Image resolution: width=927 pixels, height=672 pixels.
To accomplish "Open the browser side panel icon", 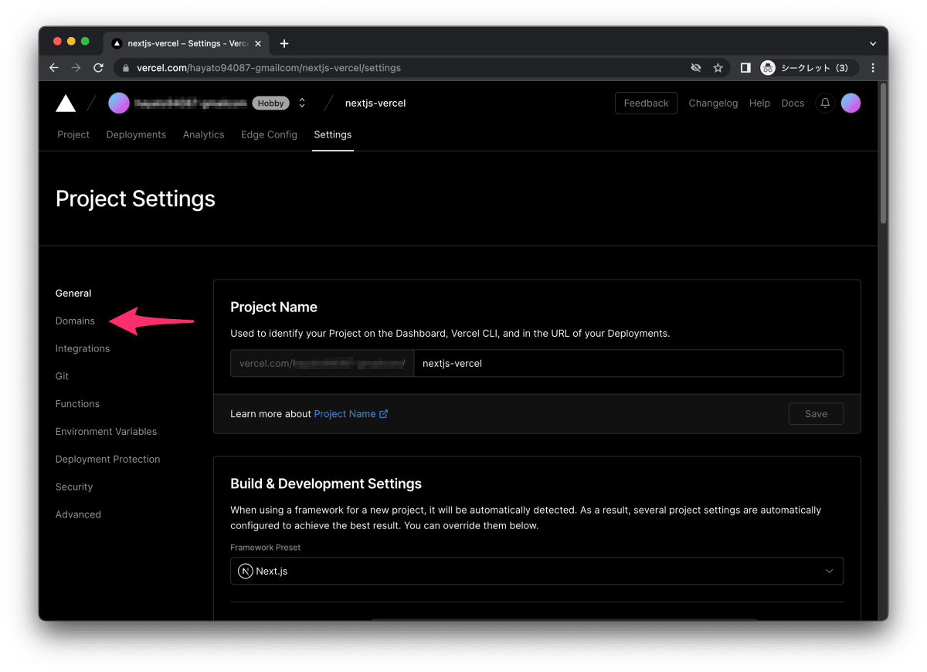I will click(x=745, y=68).
